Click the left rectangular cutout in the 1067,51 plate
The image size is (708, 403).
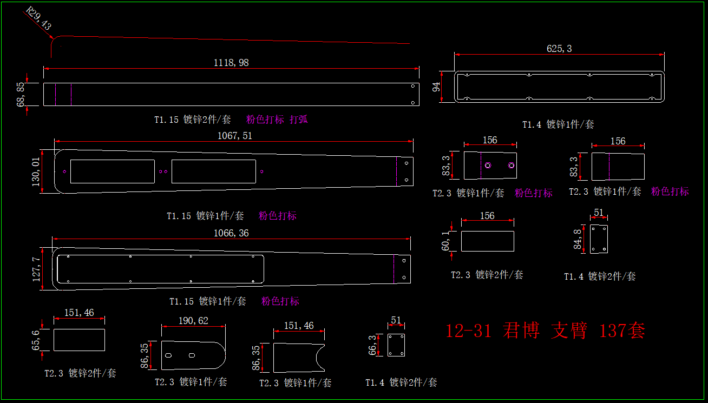click(113, 171)
